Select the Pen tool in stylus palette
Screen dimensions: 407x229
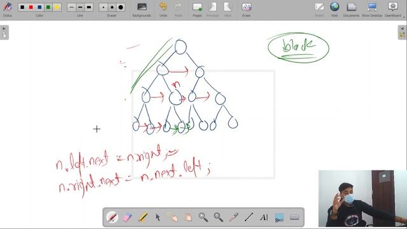point(112,217)
